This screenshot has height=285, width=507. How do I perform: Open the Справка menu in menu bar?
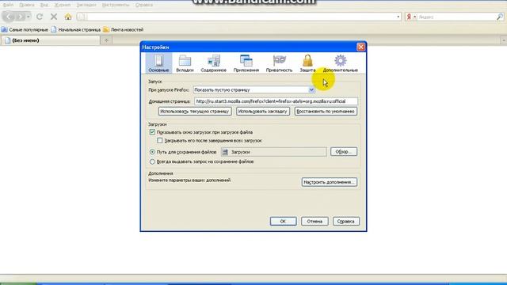pyautogui.click(x=144, y=5)
